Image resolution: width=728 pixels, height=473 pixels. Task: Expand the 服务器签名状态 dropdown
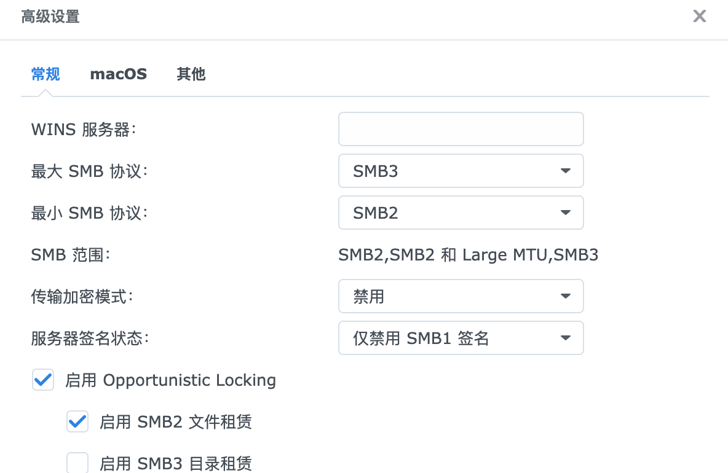coord(461,338)
